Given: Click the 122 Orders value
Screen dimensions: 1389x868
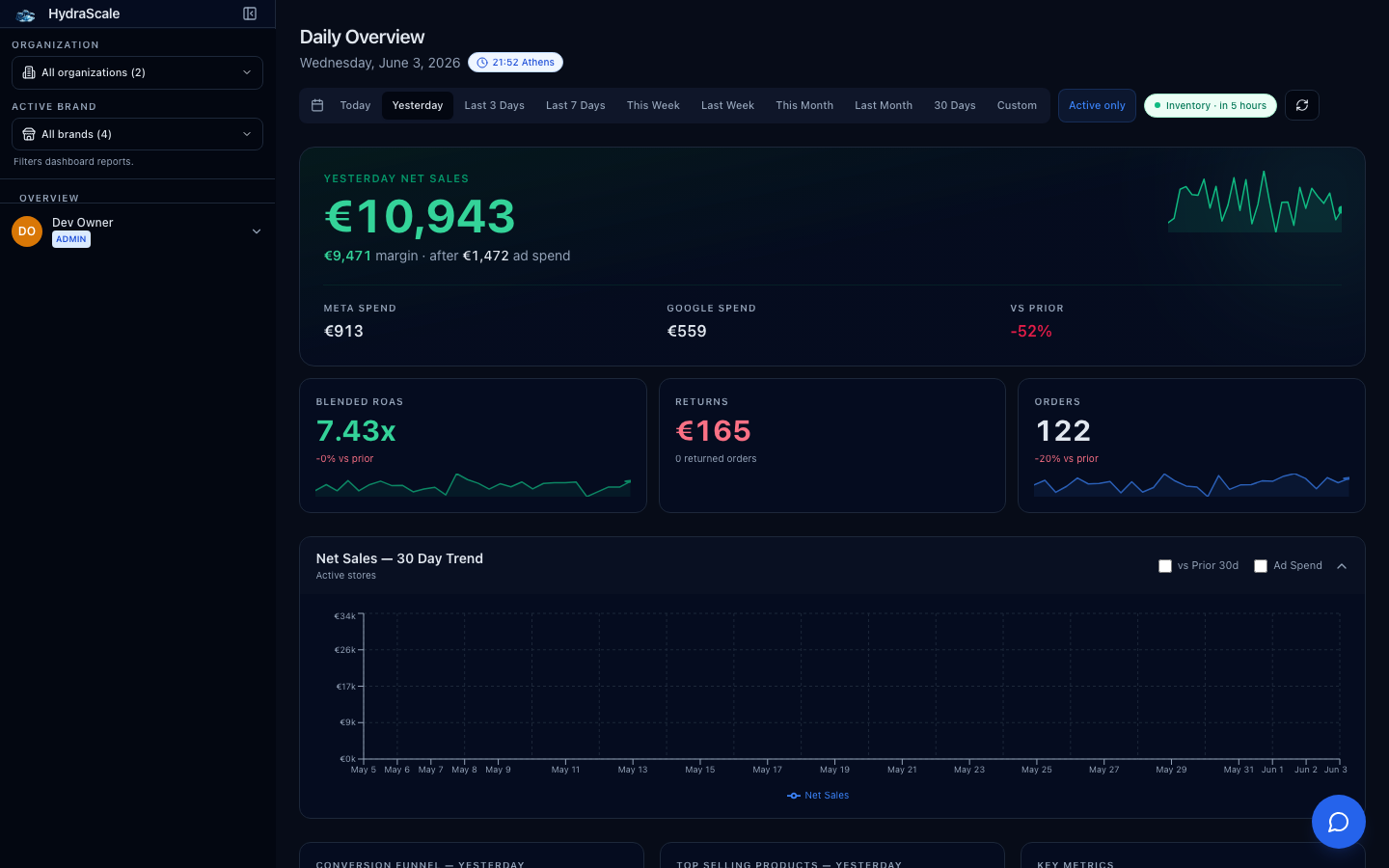Looking at the screenshot, I should coord(1063,430).
